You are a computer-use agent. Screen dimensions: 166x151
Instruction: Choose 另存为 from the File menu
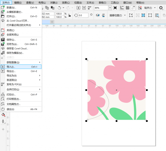(13, 44)
